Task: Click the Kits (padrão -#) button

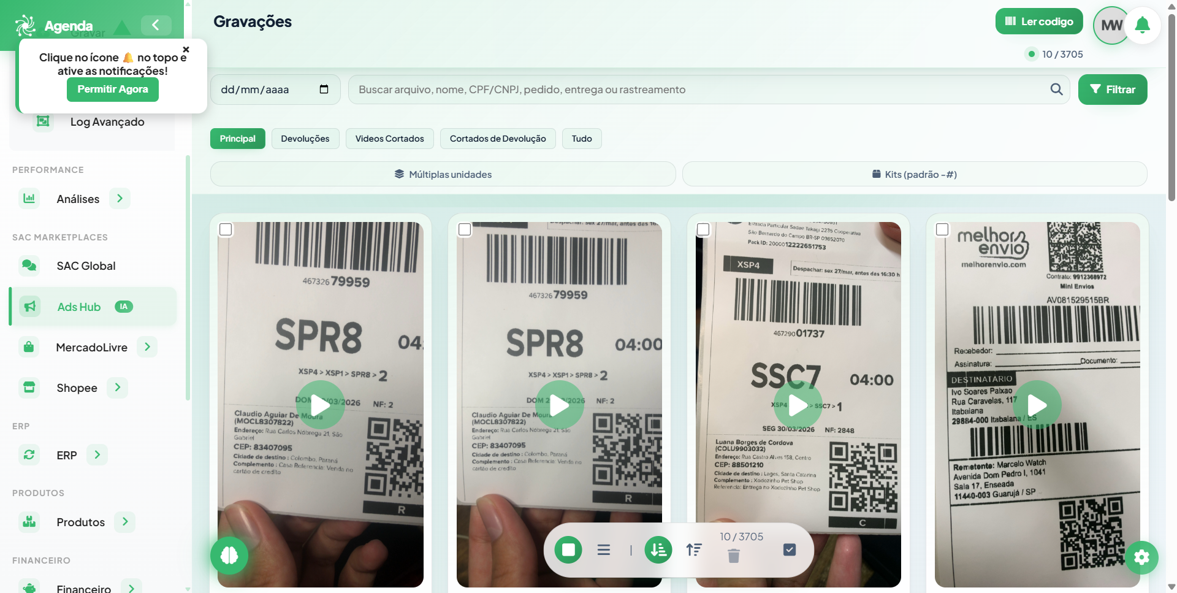Action: [915, 174]
